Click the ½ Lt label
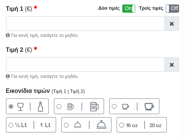 21,125
